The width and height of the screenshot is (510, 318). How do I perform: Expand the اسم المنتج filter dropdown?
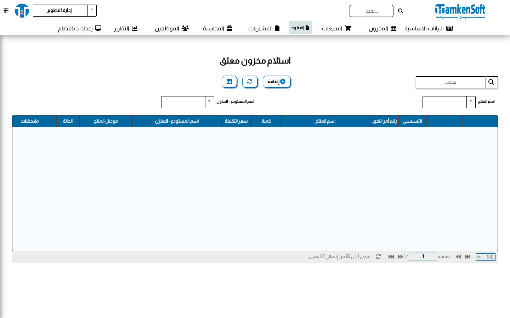[x=449, y=102]
